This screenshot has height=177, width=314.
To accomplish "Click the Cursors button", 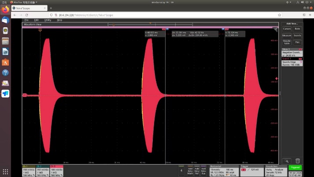I will point(286,29).
